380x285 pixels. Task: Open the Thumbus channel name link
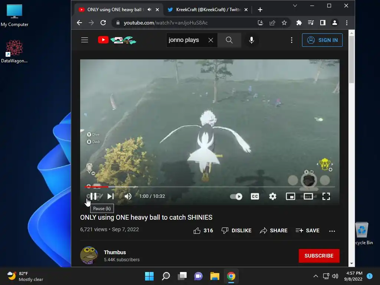point(115,252)
